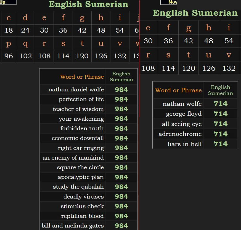Screen dimensions: 241x230
Task: Select letter 'u' in chart above 714 table
Action: pyautogui.click(x=209, y=55)
